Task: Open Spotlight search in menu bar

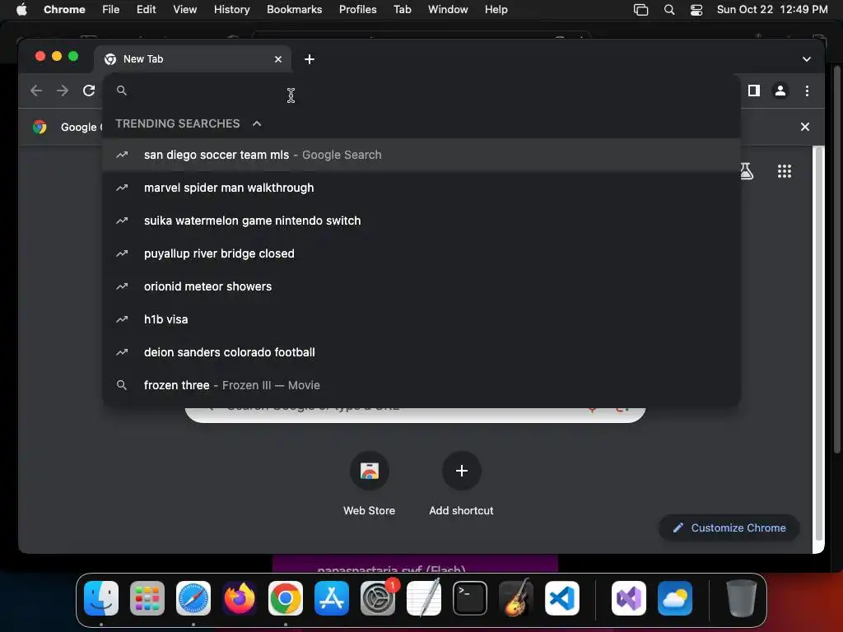Action: [x=668, y=9]
